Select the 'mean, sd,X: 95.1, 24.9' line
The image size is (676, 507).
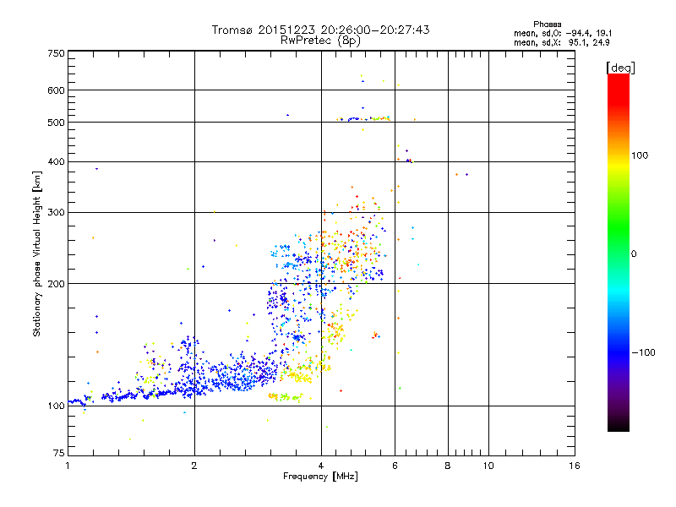561,42
